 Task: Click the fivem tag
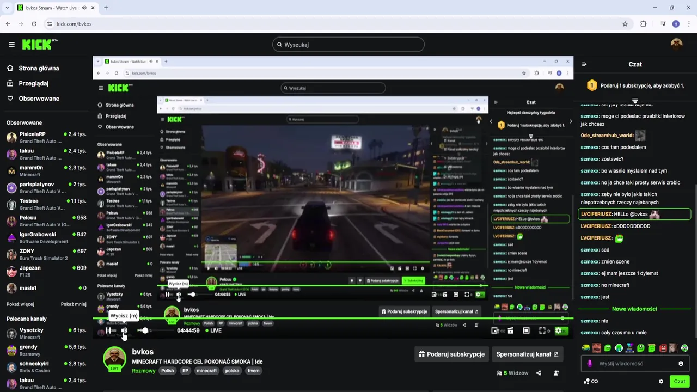253,371
